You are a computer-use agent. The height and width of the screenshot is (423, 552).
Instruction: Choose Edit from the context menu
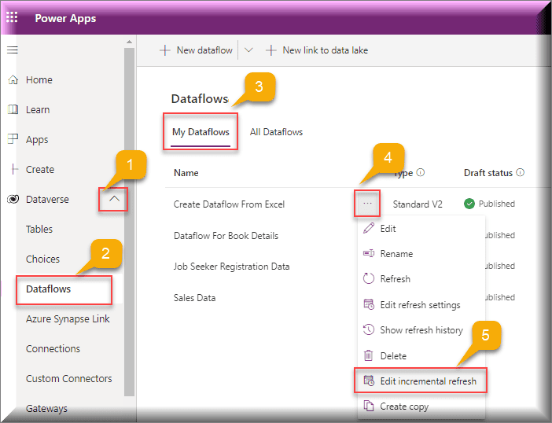pos(421,228)
